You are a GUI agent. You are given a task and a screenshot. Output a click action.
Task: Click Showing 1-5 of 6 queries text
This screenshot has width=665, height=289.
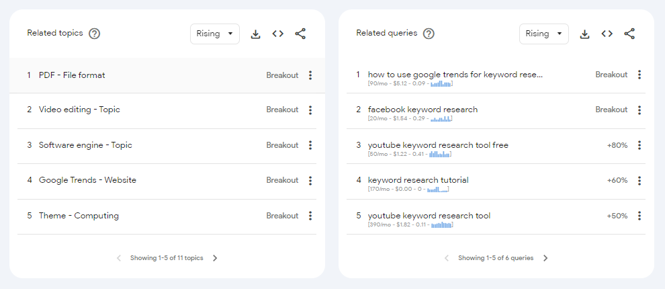(x=496, y=258)
